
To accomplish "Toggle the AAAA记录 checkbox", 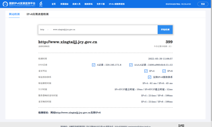I will pyautogui.click(x=131, y=65).
